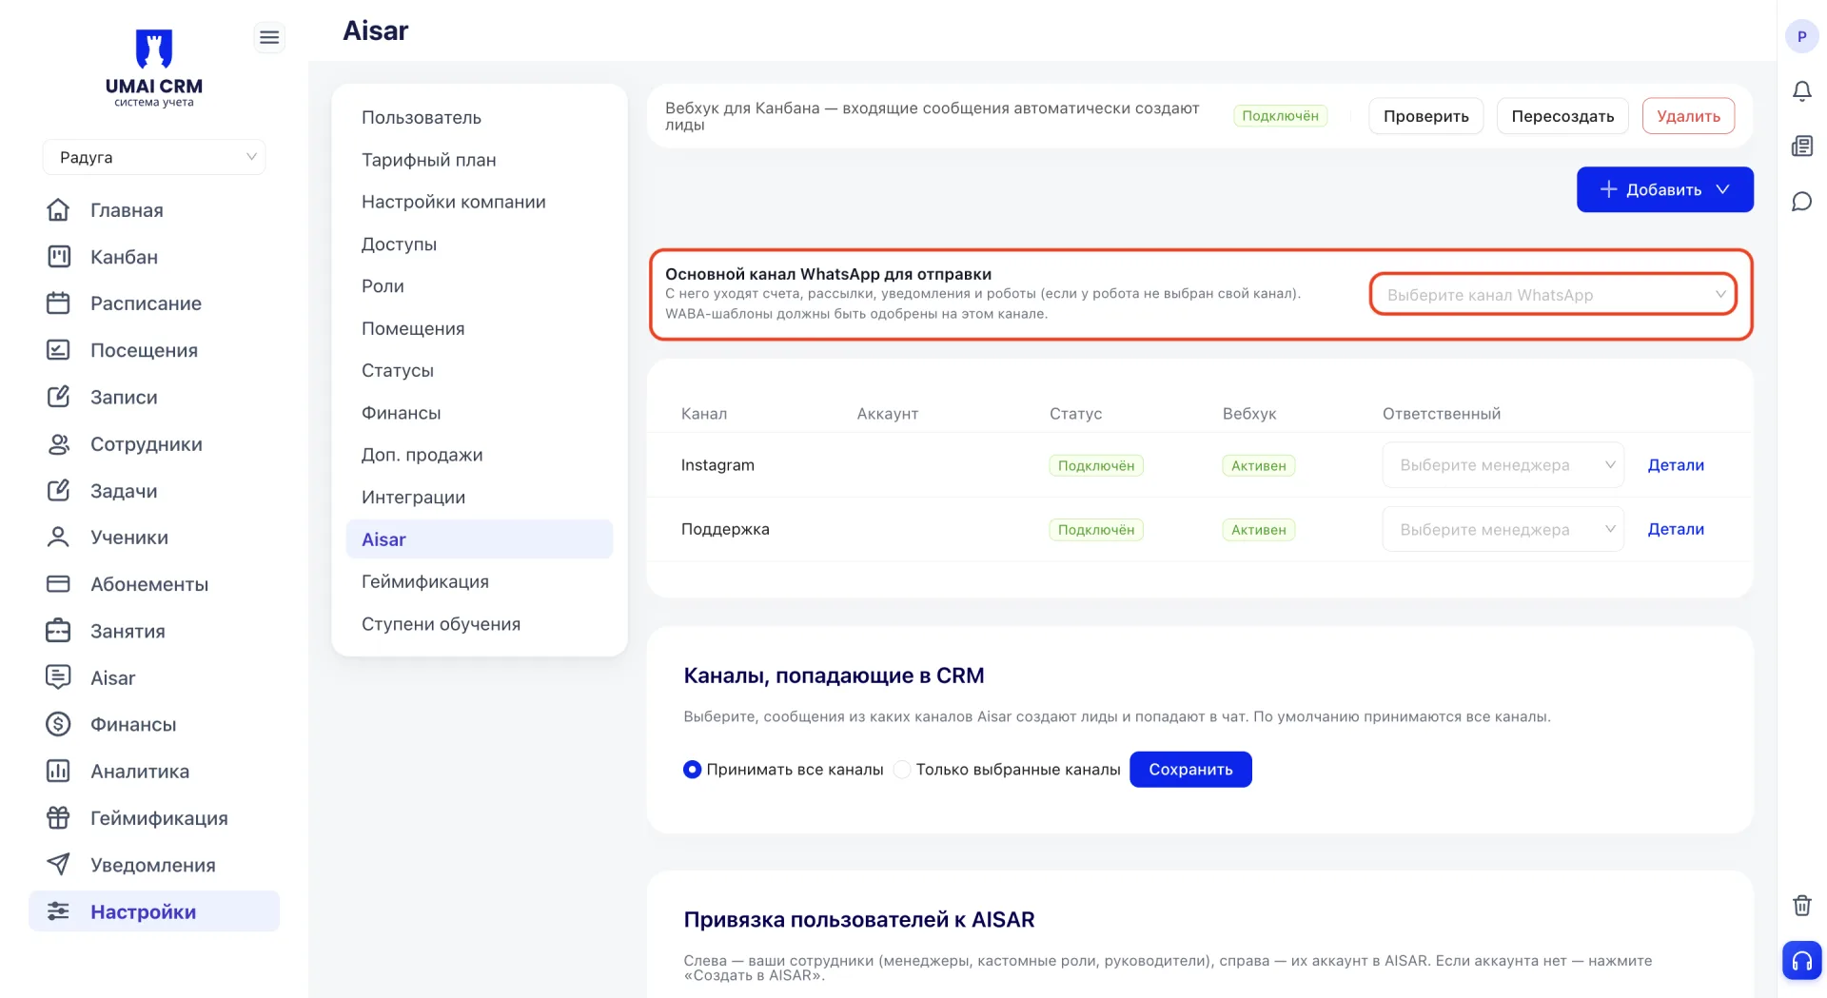This screenshot has width=1827, height=998.
Task: Open support headset button
Action: pos(1801,960)
